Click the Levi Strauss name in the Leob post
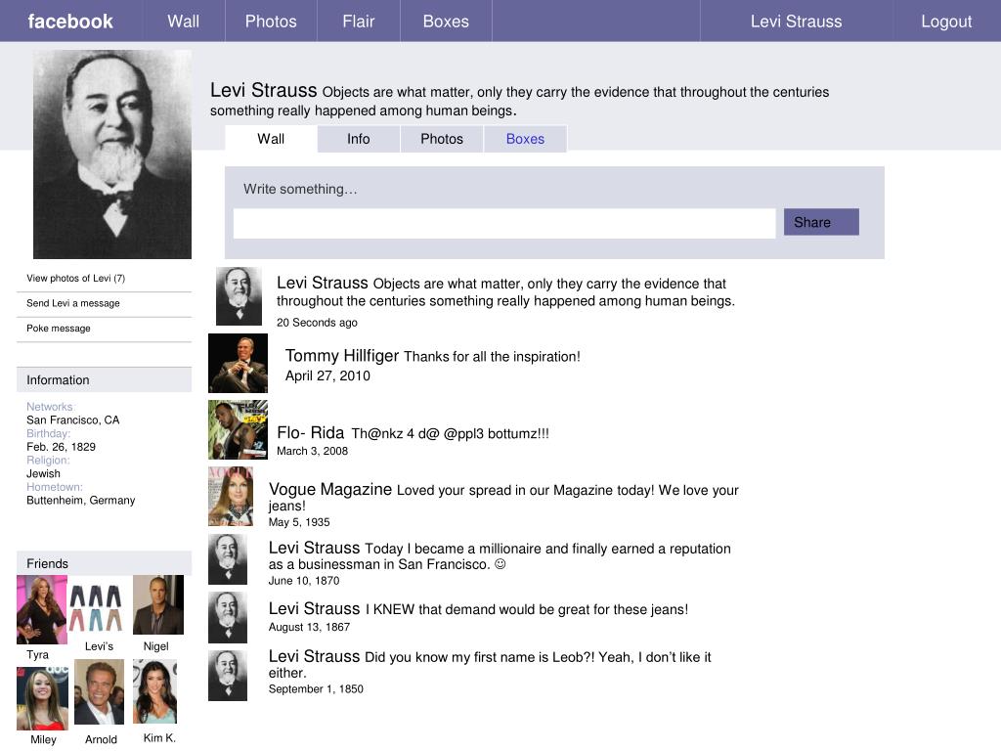Image resolution: width=1001 pixels, height=751 pixels. [314, 656]
